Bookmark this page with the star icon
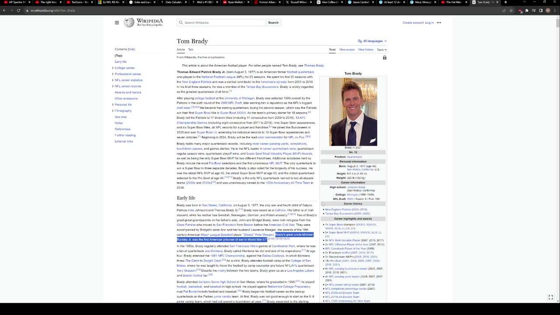560x315 pixels. [x=511, y=10]
